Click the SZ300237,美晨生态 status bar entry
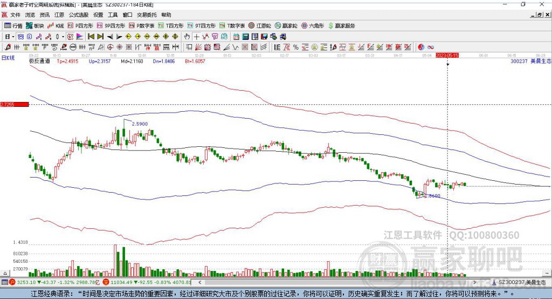Viewport: 552px width, 299px height. coord(522,282)
